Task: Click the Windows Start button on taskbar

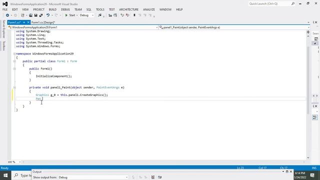Action: click(x=5, y=175)
